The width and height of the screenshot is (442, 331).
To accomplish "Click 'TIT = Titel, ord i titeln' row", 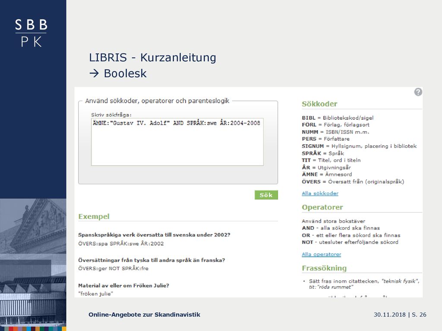I will point(331,160).
